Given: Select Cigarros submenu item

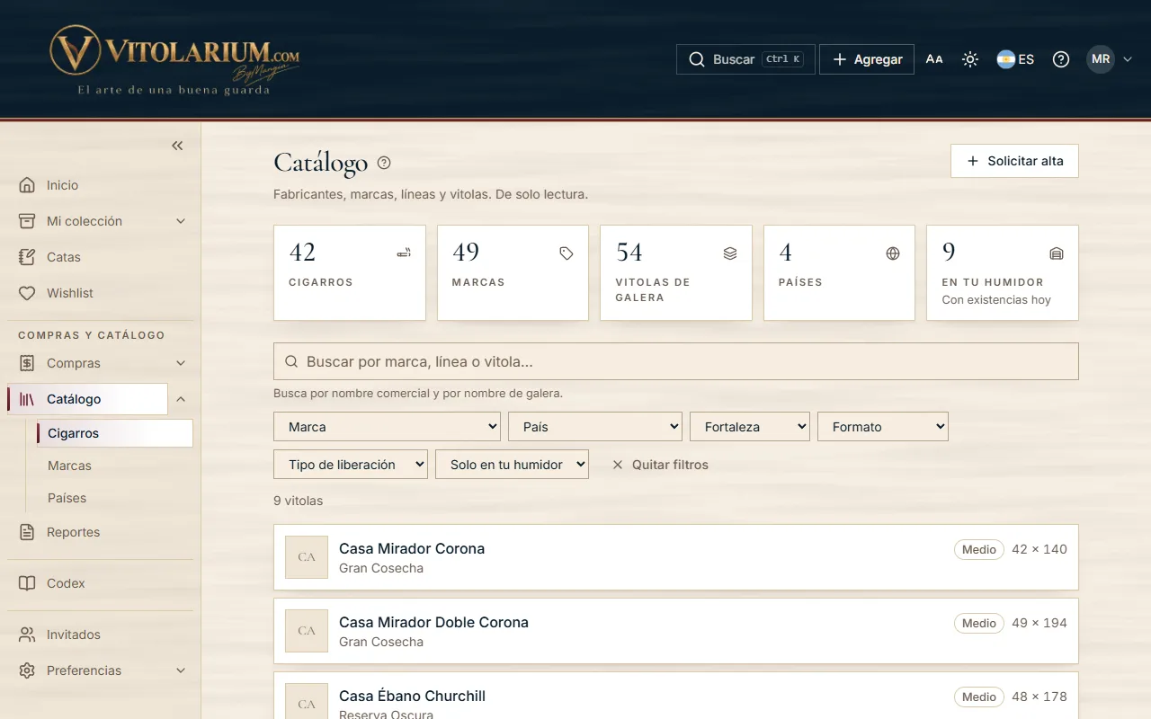Looking at the screenshot, I should point(114,433).
